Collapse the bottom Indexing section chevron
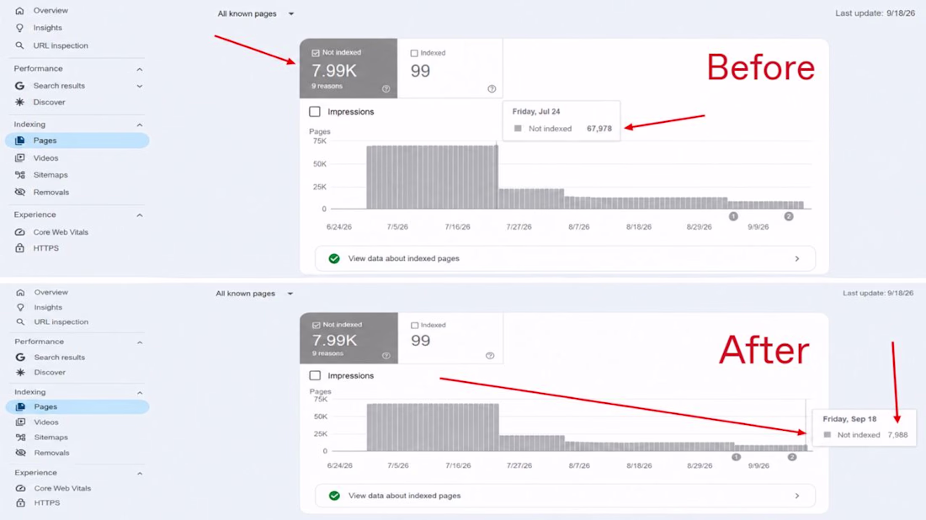The height and width of the screenshot is (520, 926). click(140, 392)
